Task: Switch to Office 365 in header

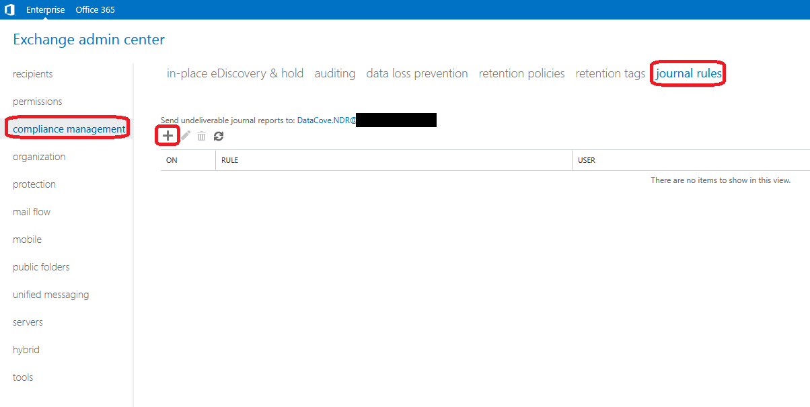Action: coord(95,9)
